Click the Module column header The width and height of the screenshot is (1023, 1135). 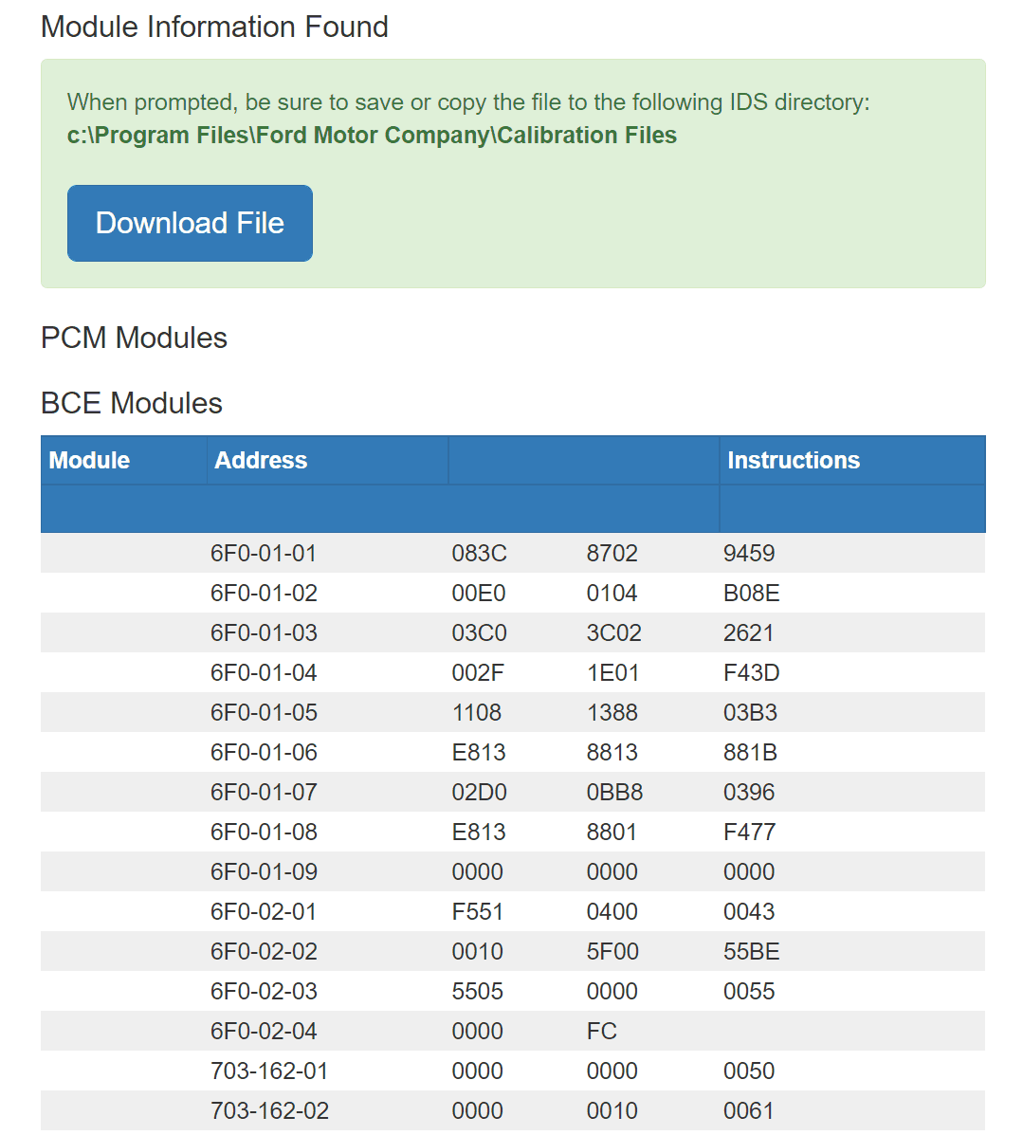pos(89,461)
